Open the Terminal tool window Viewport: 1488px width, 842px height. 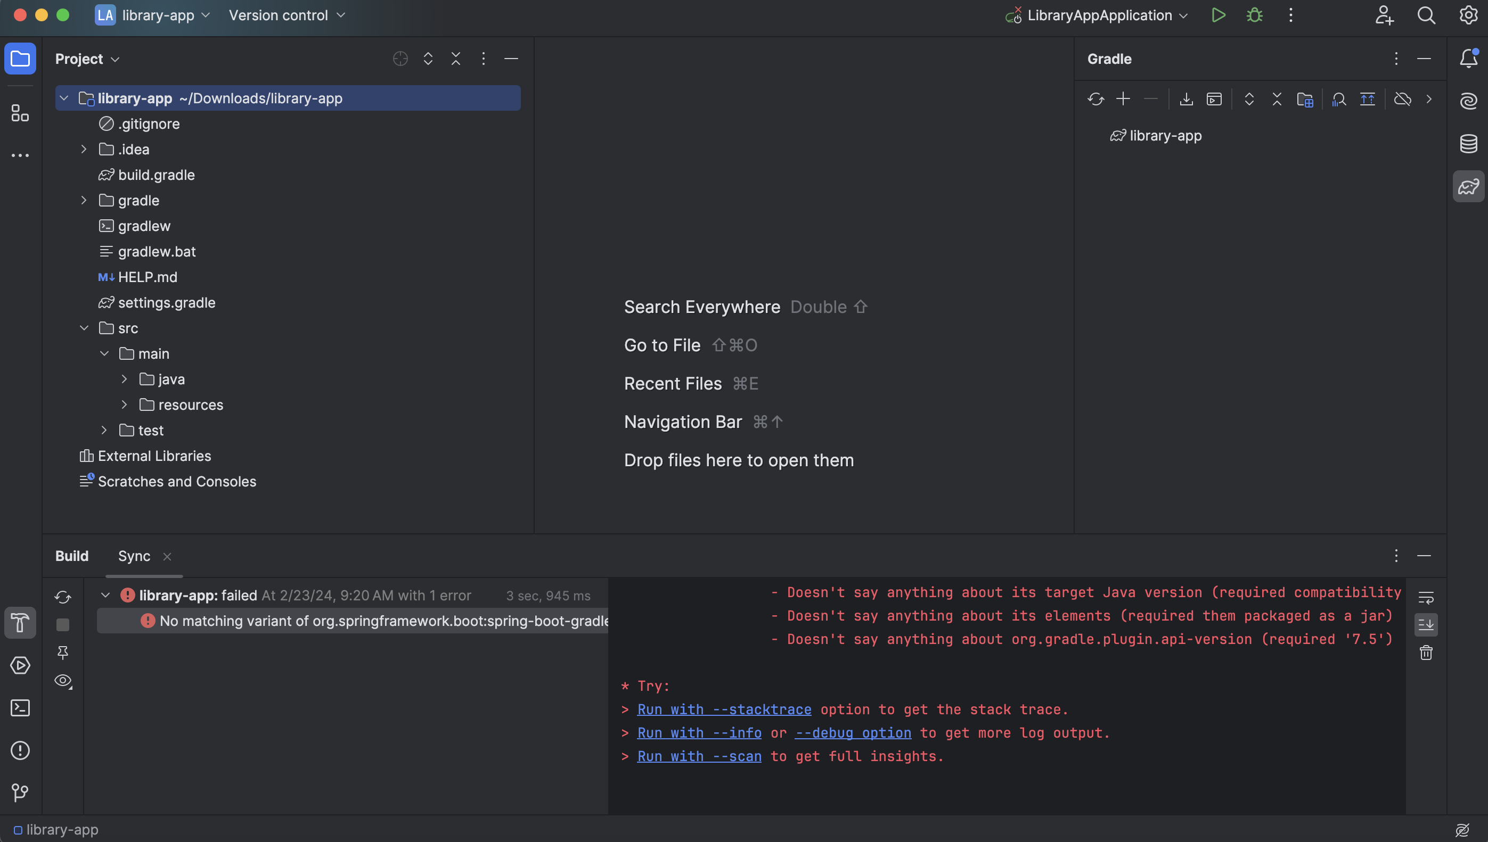tap(20, 708)
